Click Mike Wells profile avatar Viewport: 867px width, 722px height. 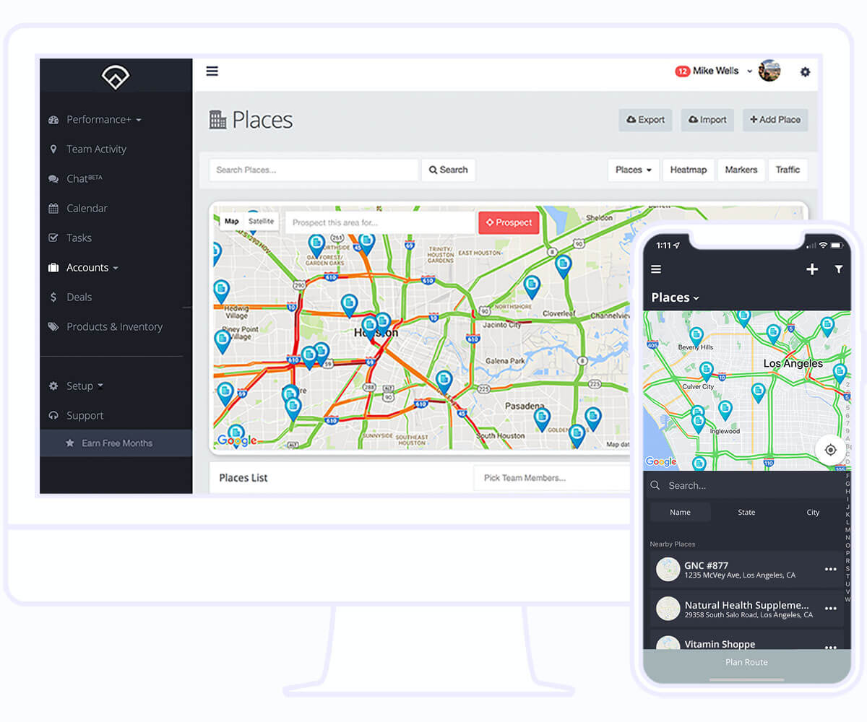(x=769, y=71)
